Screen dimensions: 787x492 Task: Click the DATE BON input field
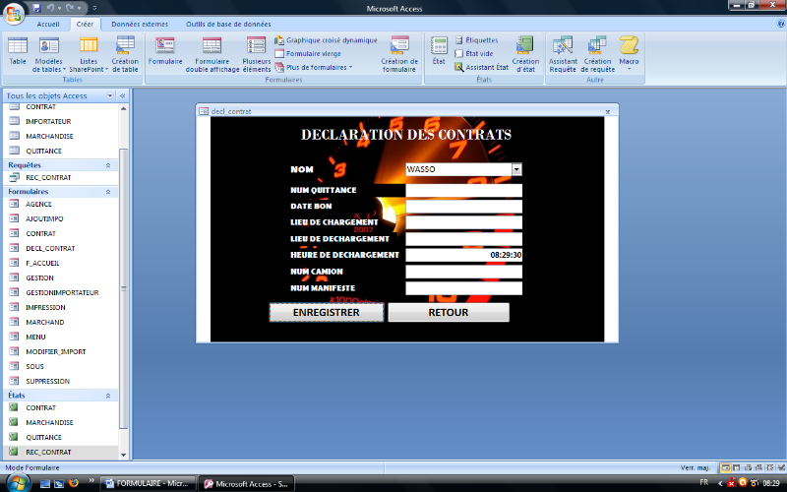[463, 207]
